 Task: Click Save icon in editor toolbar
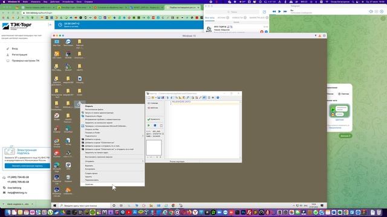coord(159,98)
